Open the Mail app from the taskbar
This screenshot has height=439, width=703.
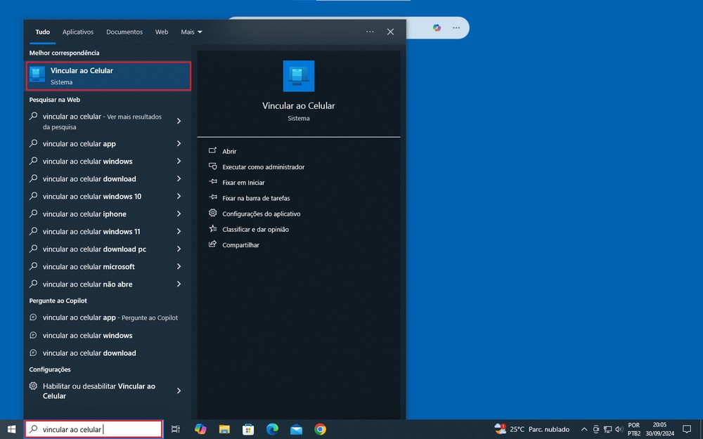[296, 429]
